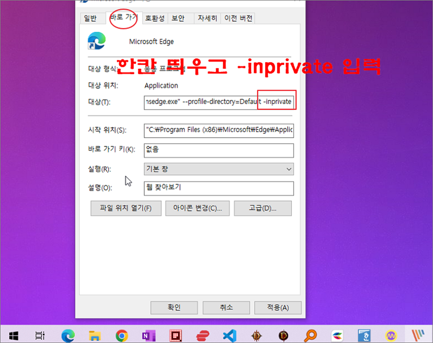Open the colorful bird app icon

point(337,335)
